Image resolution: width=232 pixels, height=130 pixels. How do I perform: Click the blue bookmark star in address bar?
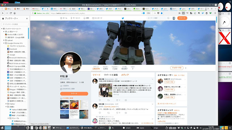162,13
